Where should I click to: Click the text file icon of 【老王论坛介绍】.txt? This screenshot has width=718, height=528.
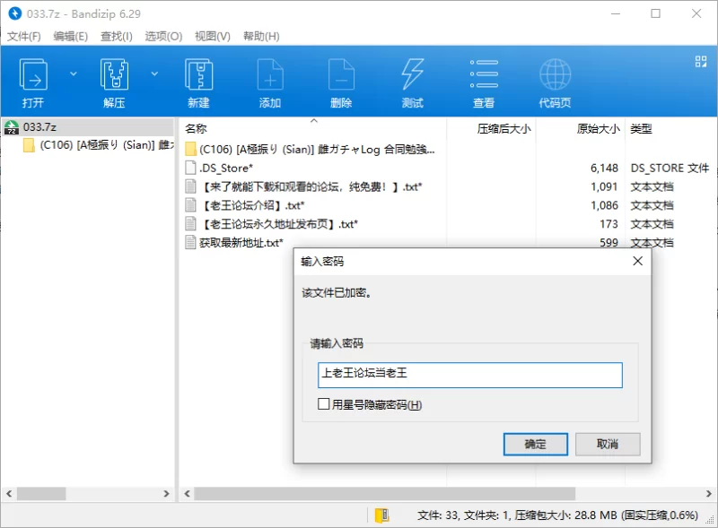tap(190, 205)
